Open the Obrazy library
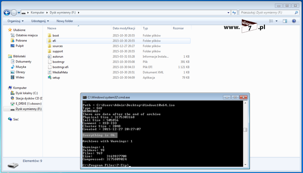This screenshot has height=173, width=303. click(x=20, y=72)
